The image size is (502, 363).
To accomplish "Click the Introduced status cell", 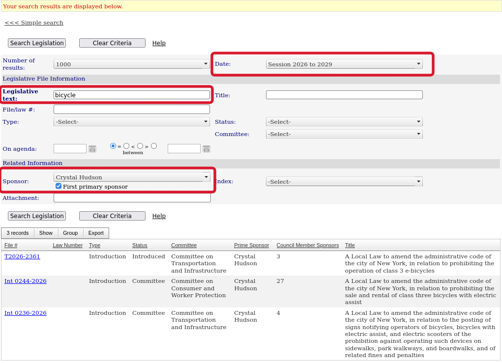I will (148, 256).
